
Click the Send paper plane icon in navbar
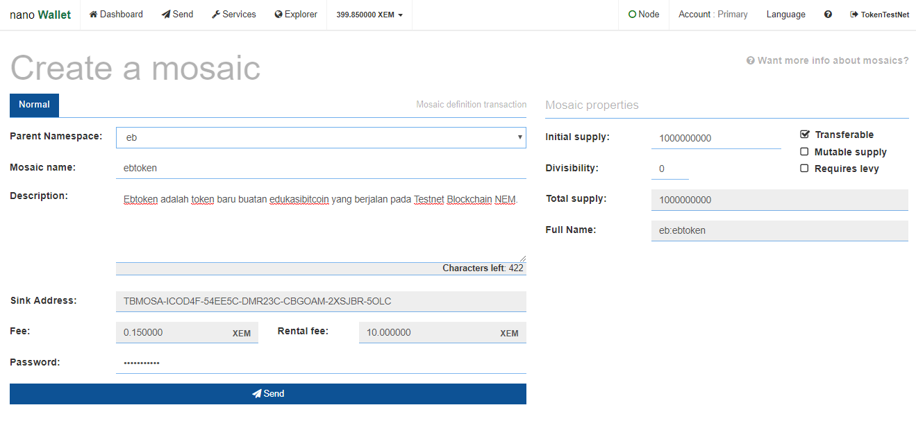tap(166, 15)
